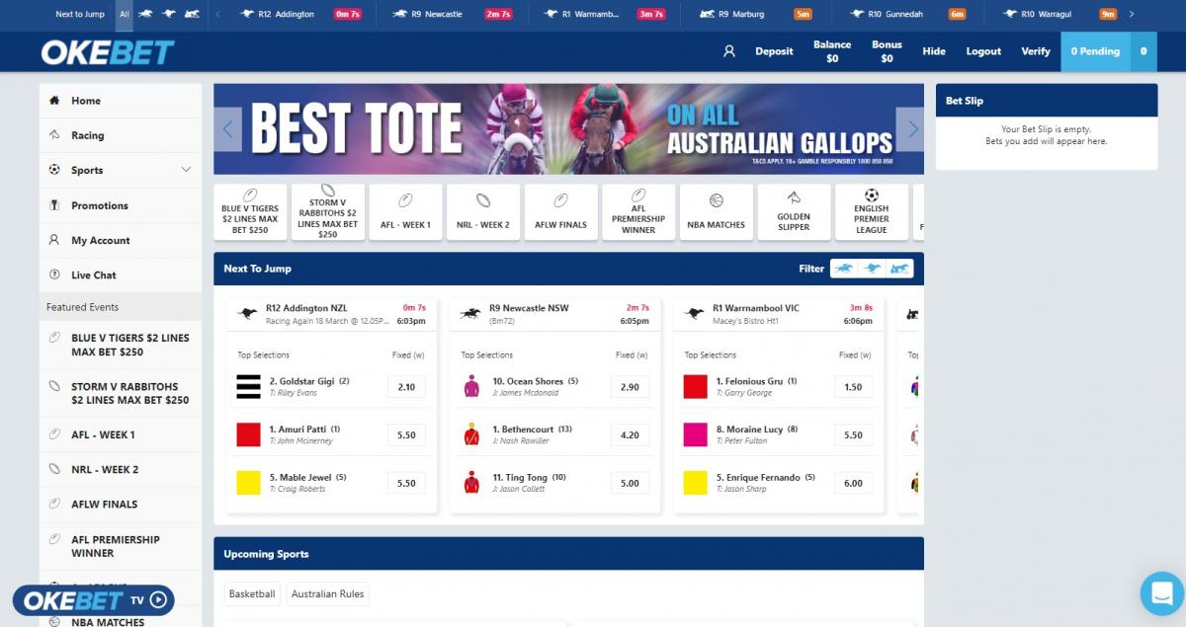Open R10 Warragul in top race ticker
Screen dimensions: 1186x627
coord(1060,15)
